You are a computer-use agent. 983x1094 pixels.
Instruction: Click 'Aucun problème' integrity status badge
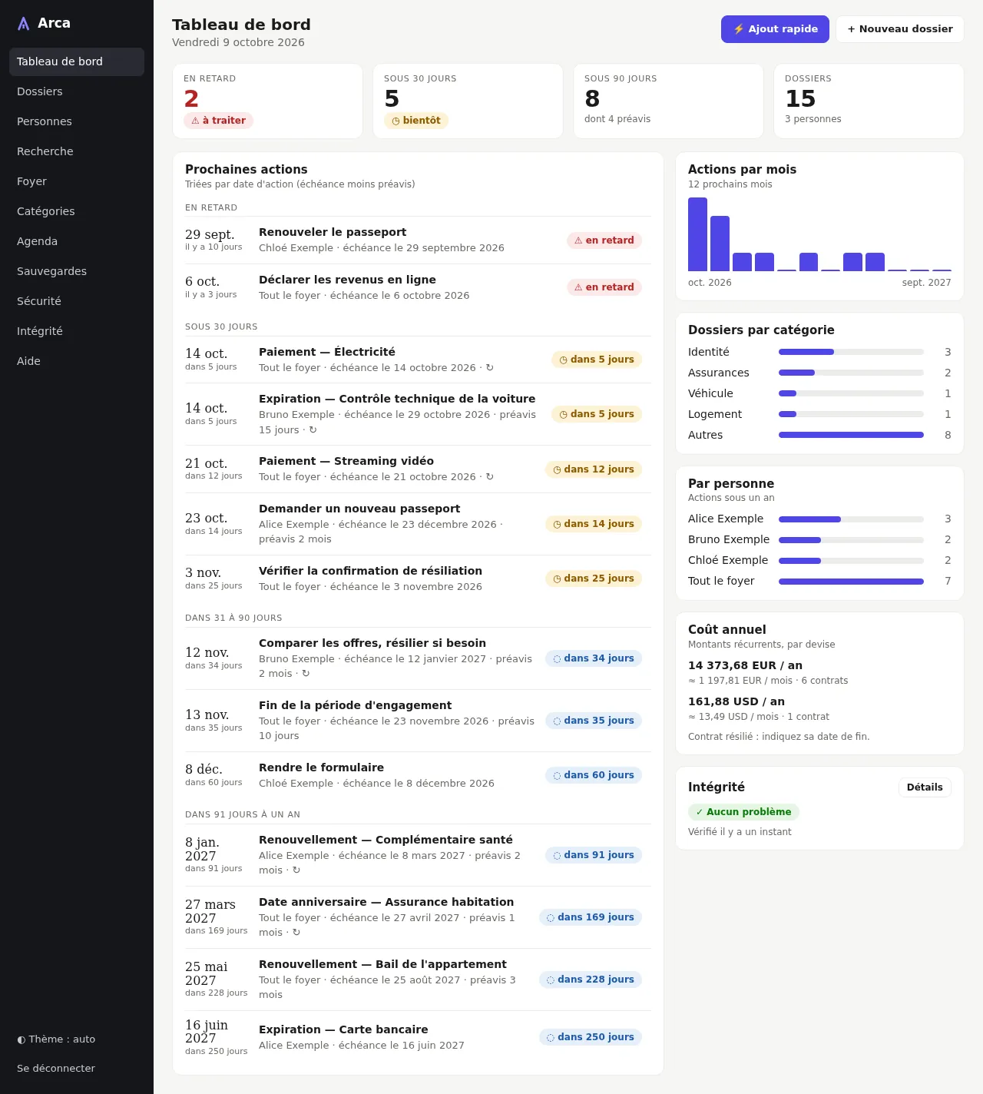click(743, 812)
